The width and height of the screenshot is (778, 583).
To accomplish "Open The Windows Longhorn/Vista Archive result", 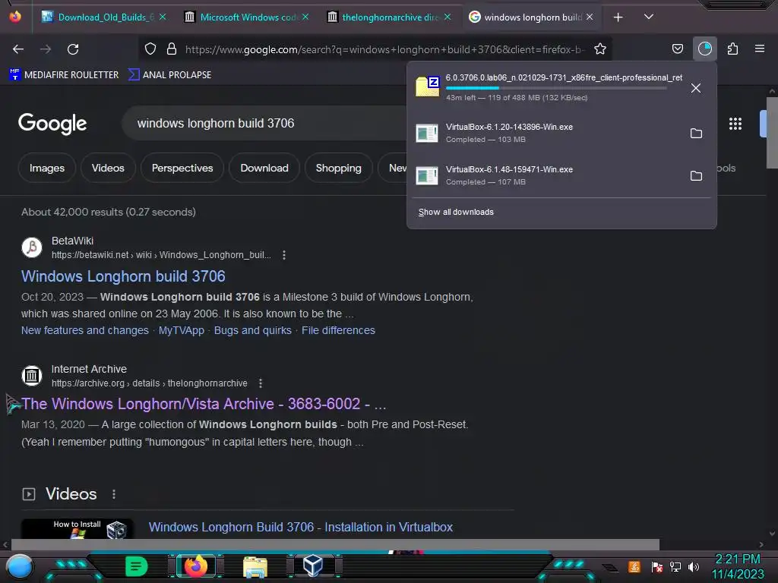I will coord(204,404).
